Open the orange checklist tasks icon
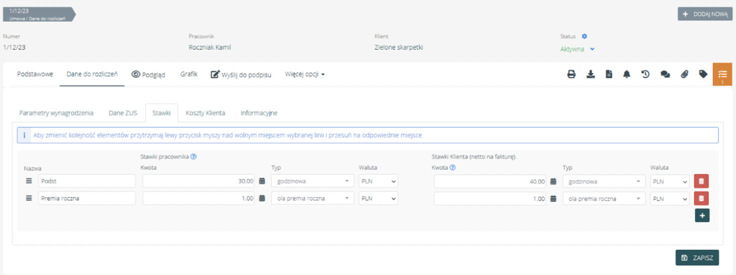The width and height of the screenshot is (736, 275). pyautogui.click(x=722, y=74)
